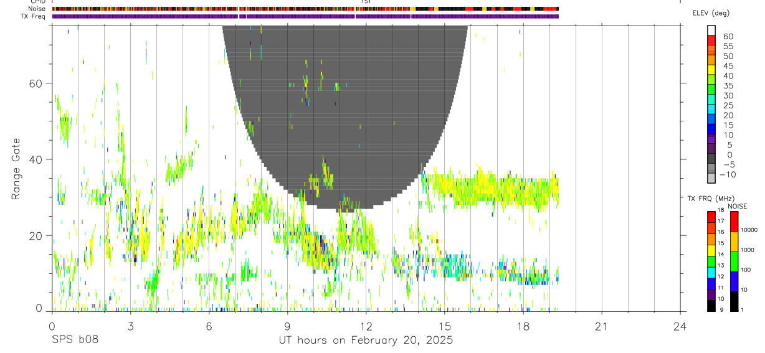Pick the black swatch of the NOISE color bar
Image resolution: width=765 pixels, height=353 pixels.
(734, 301)
